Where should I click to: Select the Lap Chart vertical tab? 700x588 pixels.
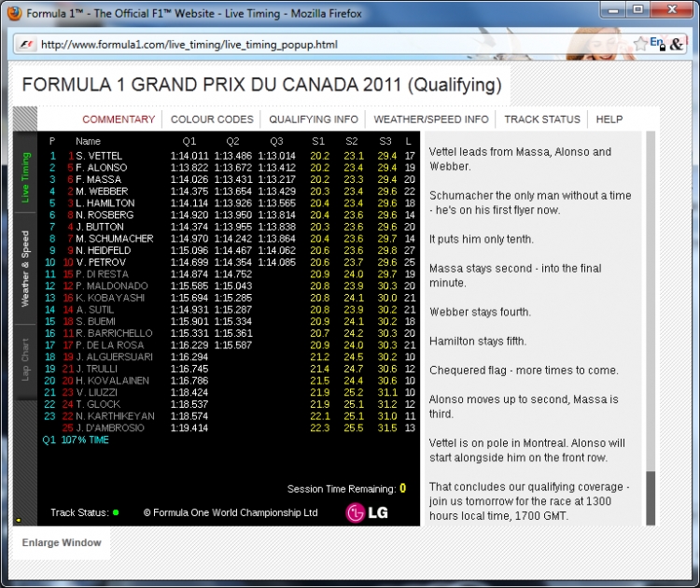coord(25,360)
